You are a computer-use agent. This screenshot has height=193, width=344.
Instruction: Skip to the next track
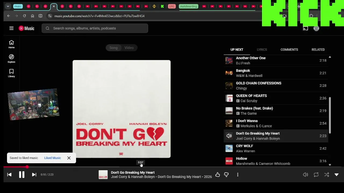pyautogui.click(x=34, y=175)
